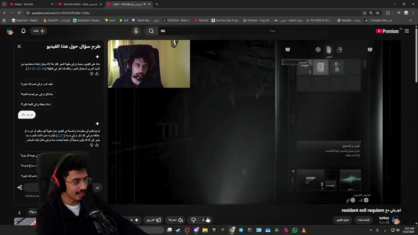Open Steam from taskbar
418x235 pixels.
point(178,230)
